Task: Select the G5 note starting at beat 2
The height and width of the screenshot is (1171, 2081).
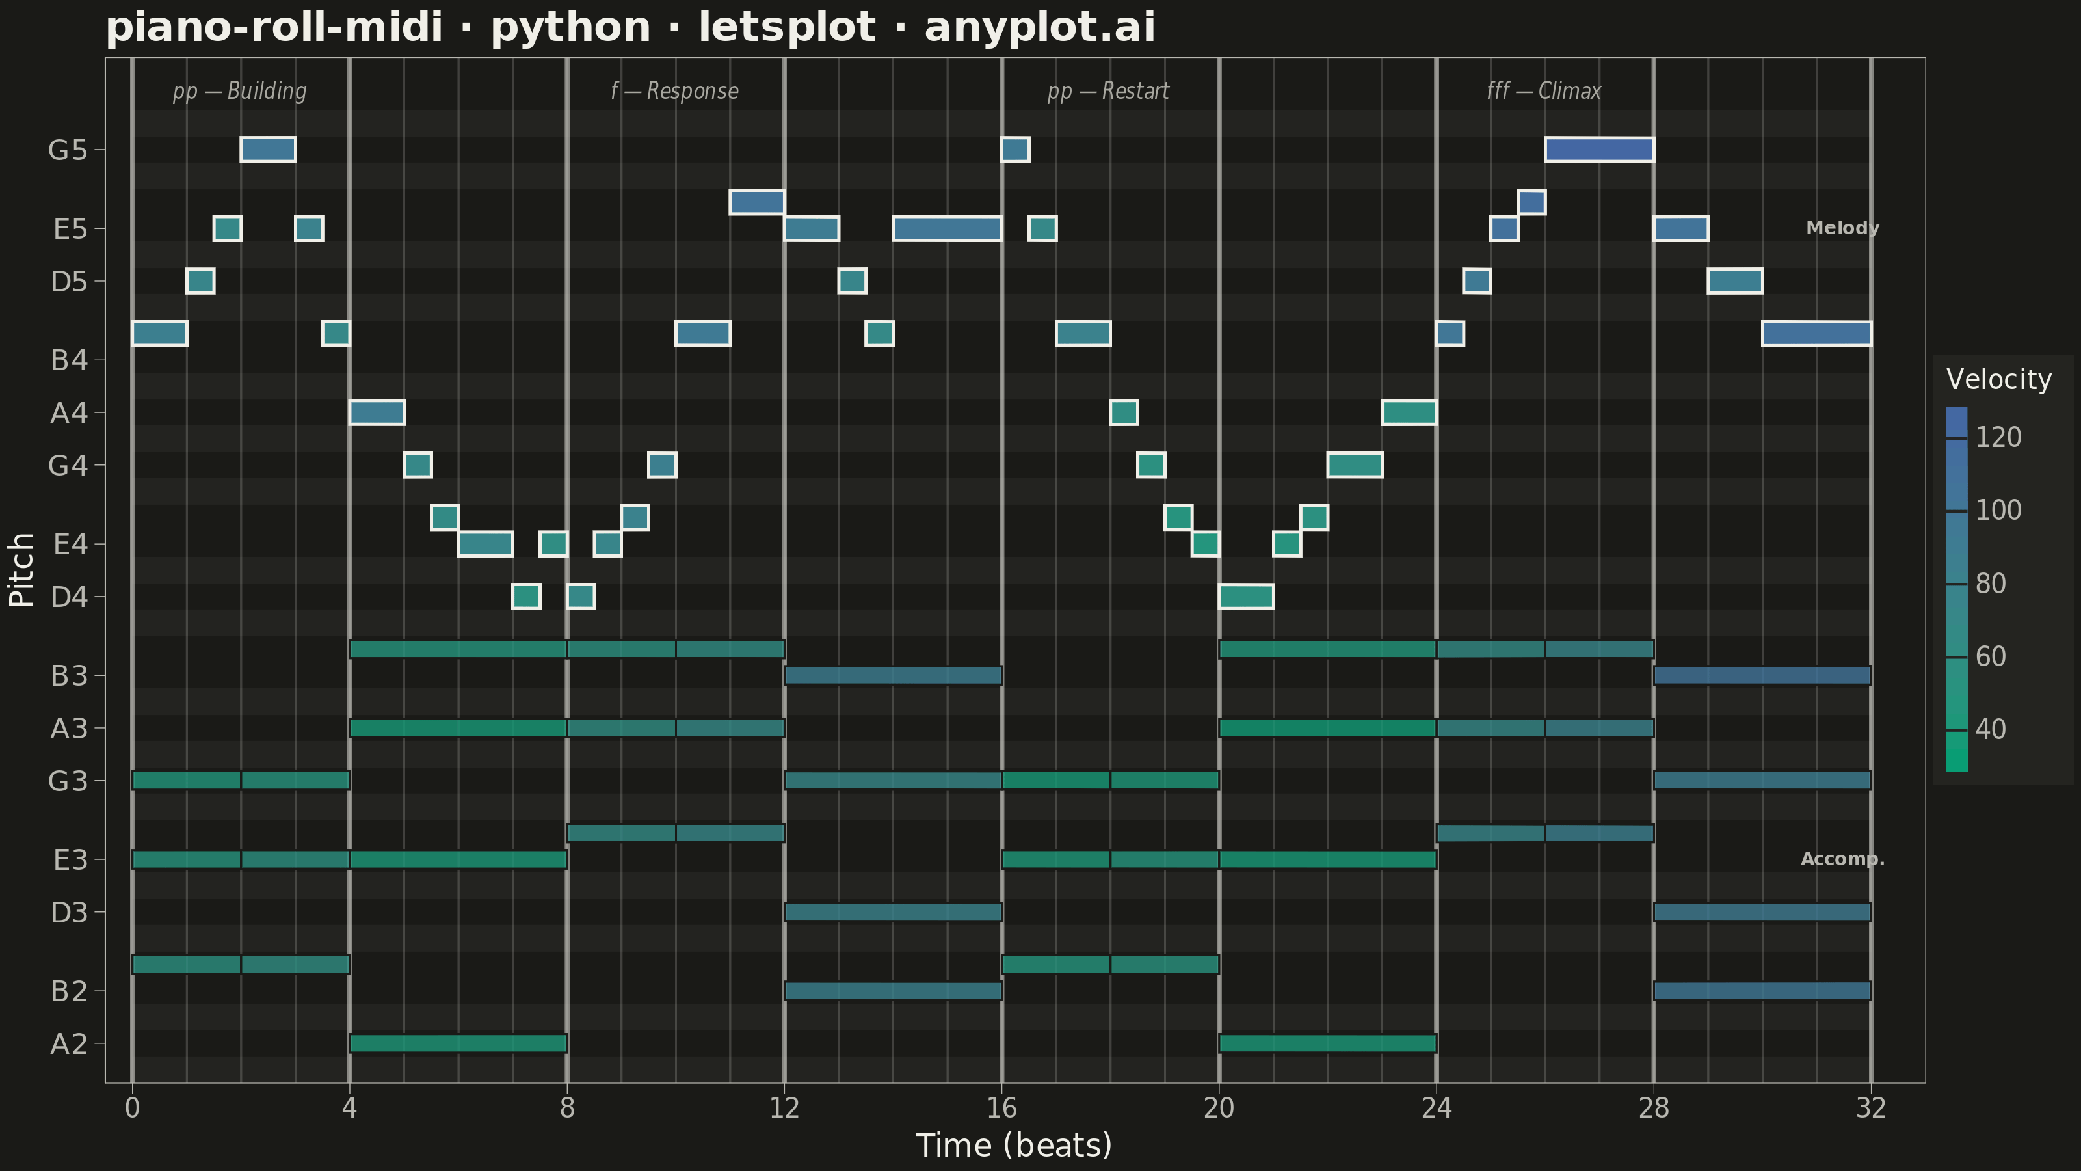Action: (268, 150)
